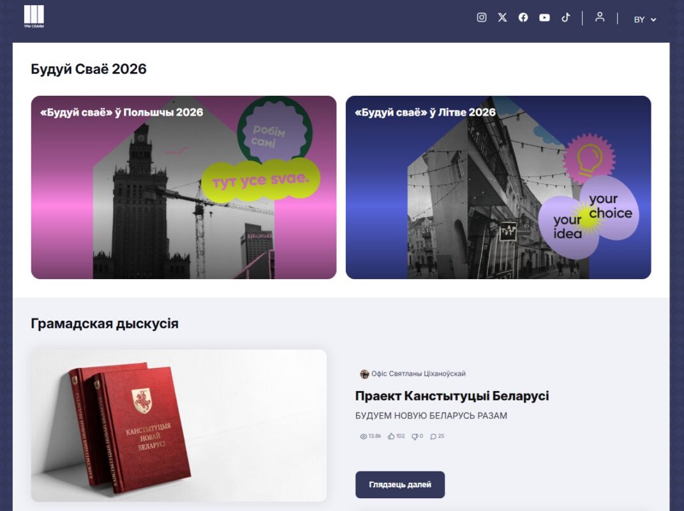The height and width of the screenshot is (511, 684).
Task: Open the «Будуй сваё» ў Польшчы 2026 card
Action: 184,187
